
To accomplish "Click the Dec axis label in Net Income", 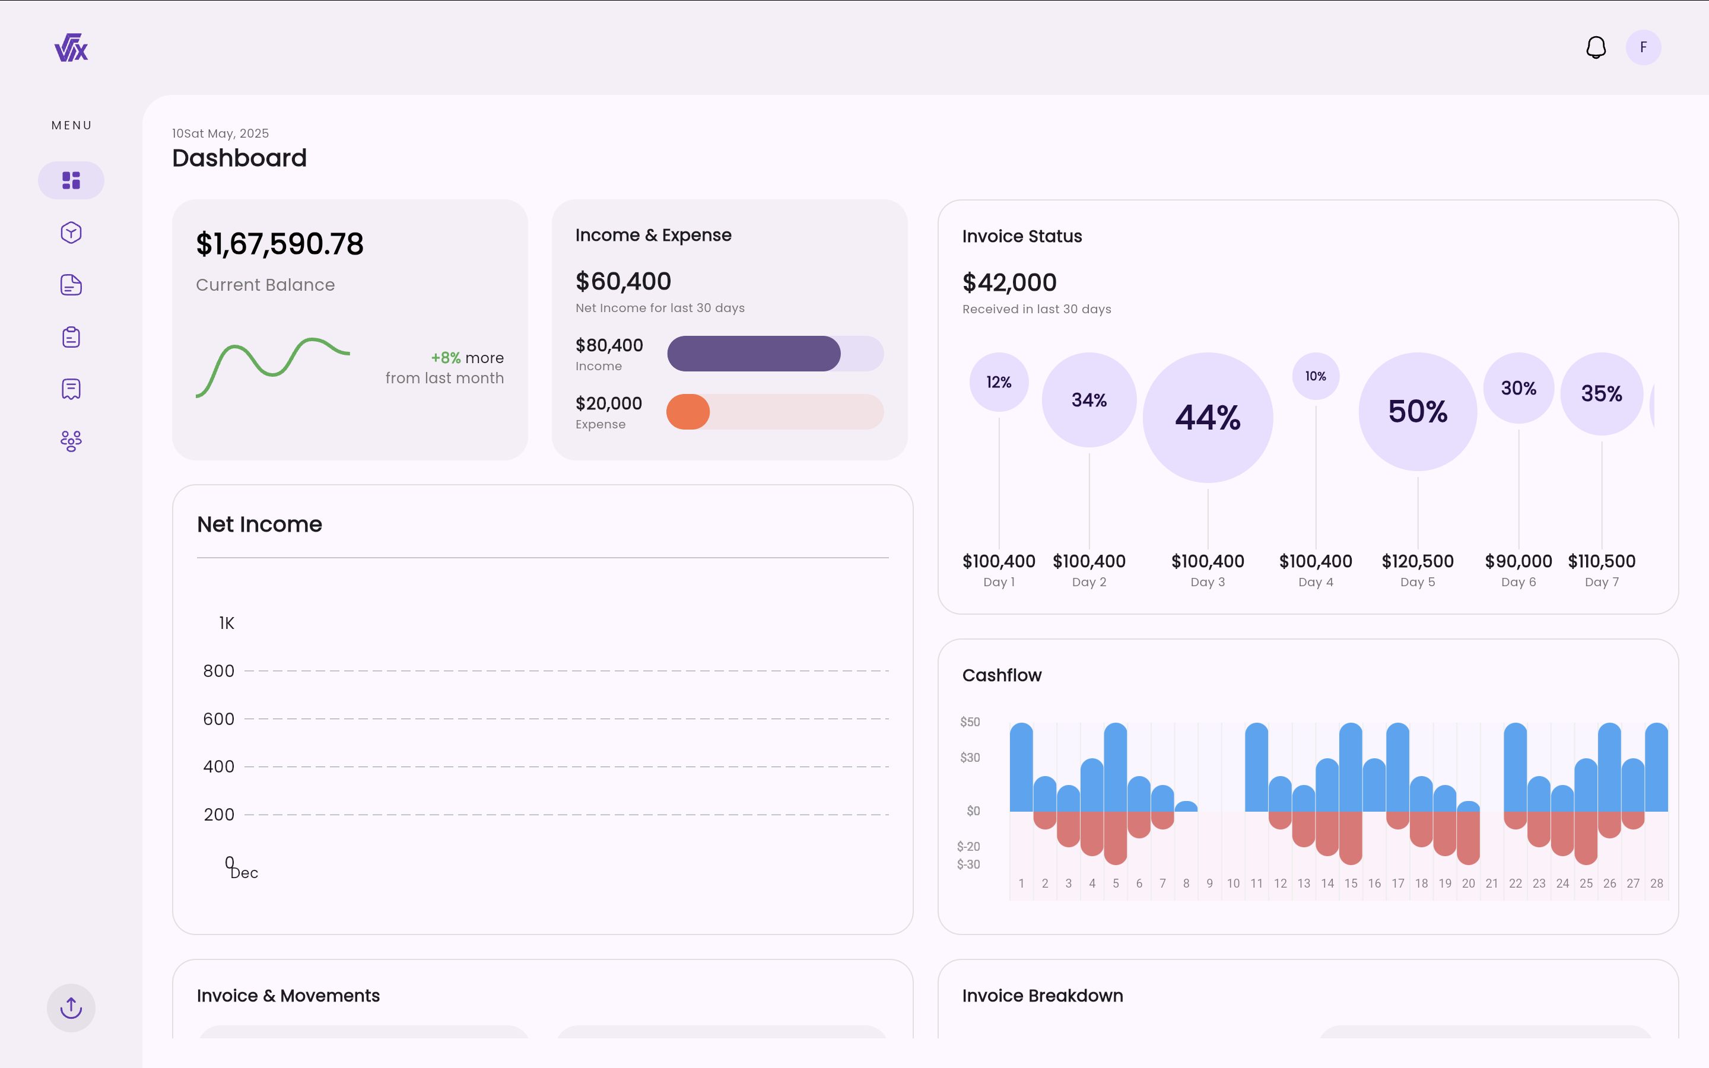I will 244,873.
